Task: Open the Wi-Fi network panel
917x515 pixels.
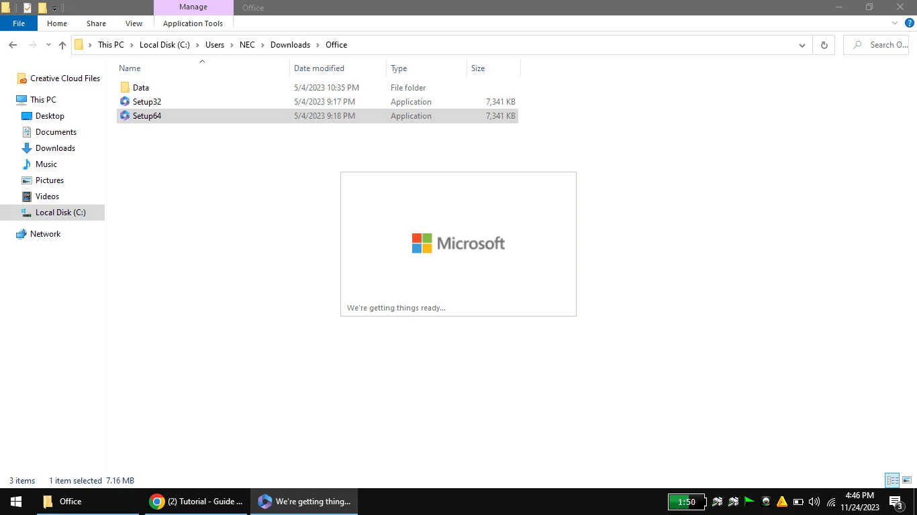Action: point(831,502)
